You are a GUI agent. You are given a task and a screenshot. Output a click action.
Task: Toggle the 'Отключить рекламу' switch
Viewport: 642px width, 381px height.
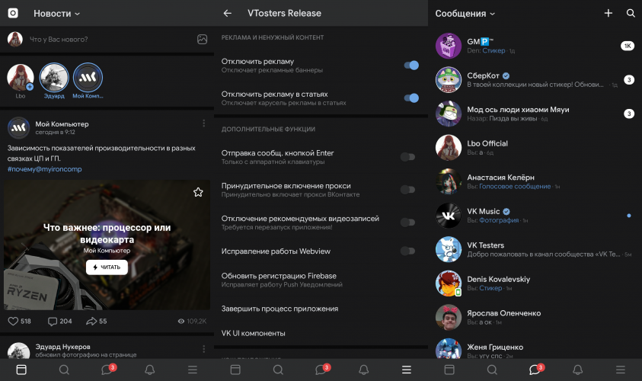[x=411, y=65]
